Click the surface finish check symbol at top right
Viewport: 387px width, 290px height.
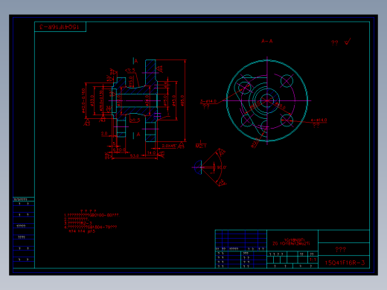point(348,42)
